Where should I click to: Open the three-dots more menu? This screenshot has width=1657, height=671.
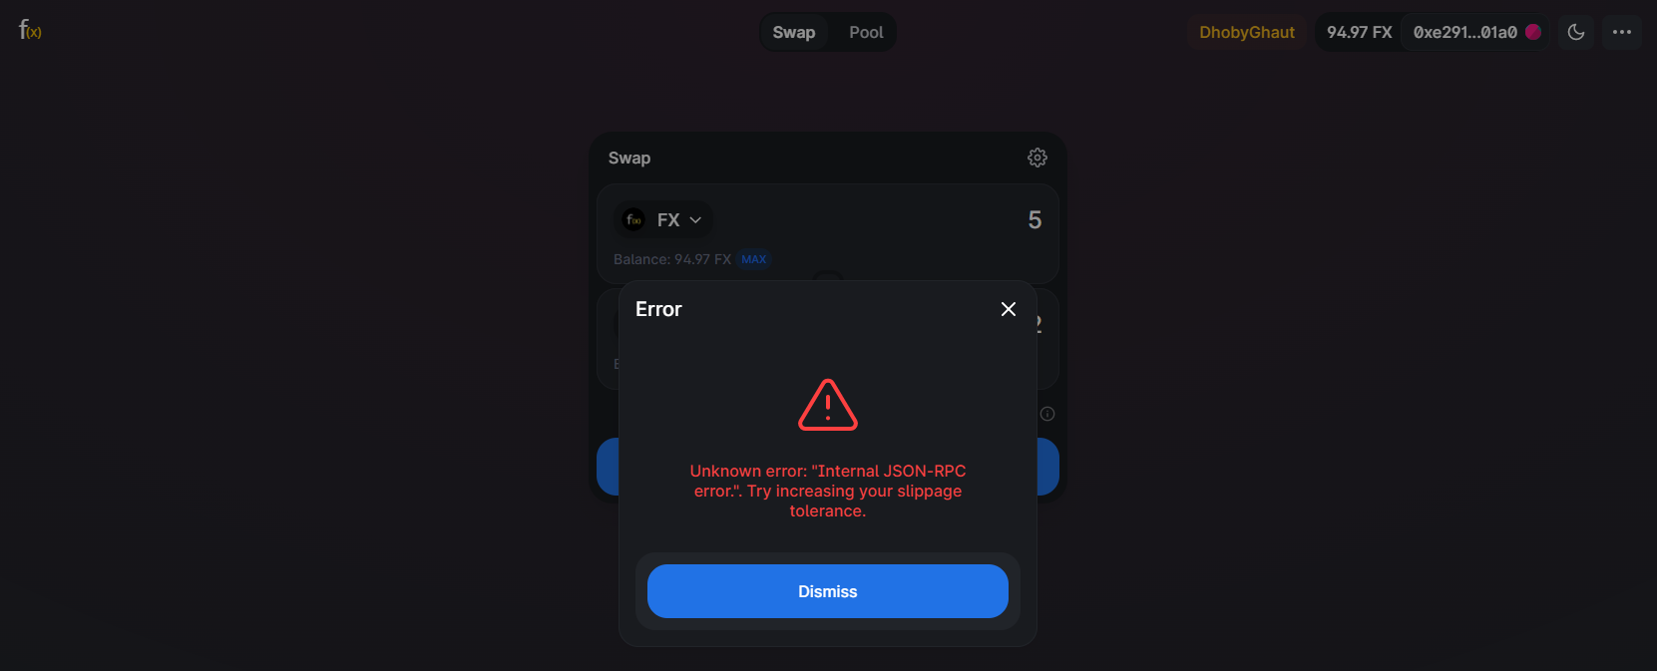click(x=1622, y=32)
